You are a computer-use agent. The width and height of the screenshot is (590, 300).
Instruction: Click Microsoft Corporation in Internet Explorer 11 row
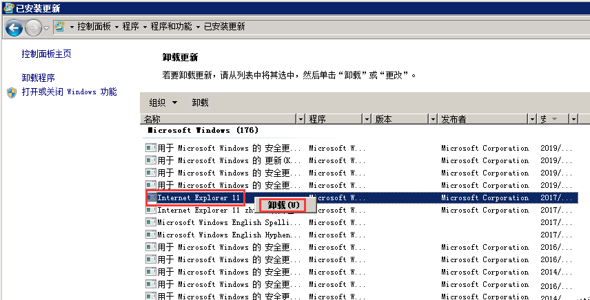(x=485, y=197)
